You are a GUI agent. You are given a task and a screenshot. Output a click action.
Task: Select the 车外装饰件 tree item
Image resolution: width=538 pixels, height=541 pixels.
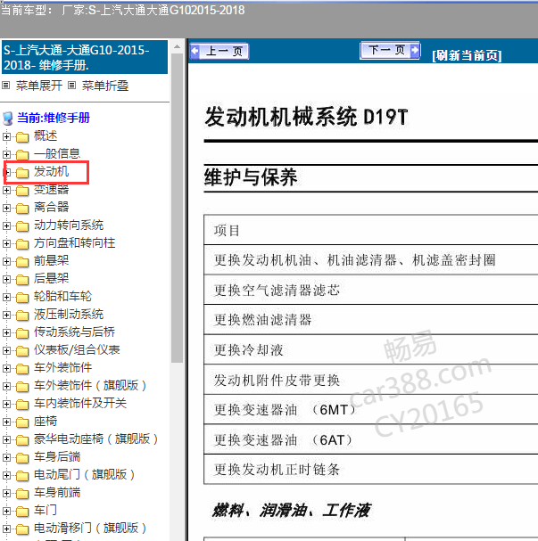pos(62,367)
